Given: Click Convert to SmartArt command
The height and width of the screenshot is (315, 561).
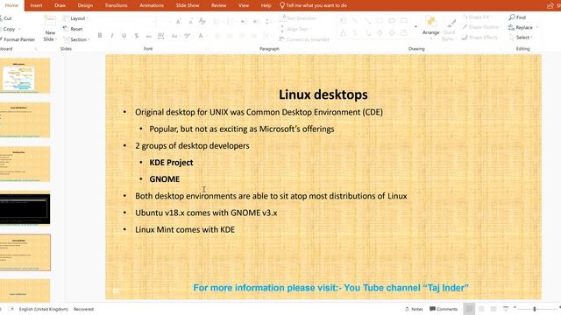Looking at the screenshot, I should pos(304,39).
